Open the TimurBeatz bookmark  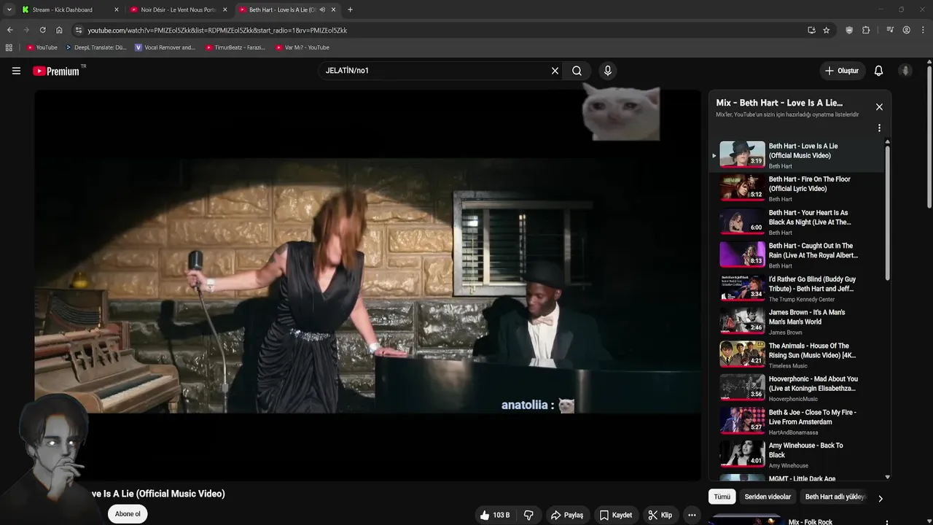pos(235,47)
